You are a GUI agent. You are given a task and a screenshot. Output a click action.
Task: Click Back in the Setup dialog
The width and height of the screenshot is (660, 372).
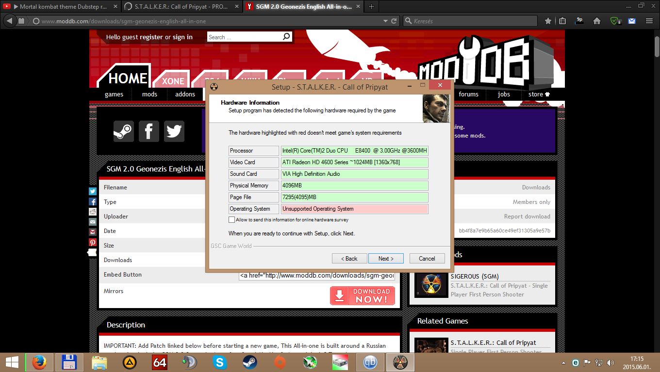click(349, 259)
